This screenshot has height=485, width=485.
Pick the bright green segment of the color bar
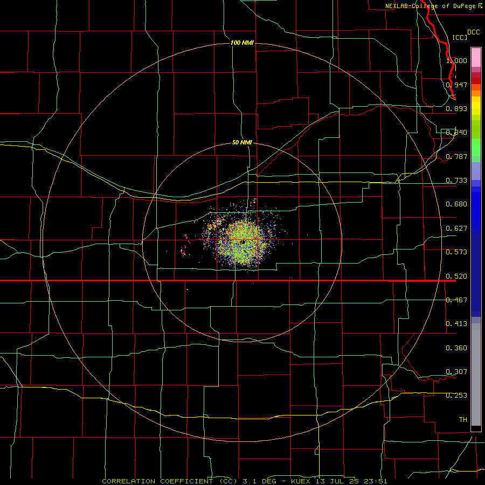click(476, 147)
